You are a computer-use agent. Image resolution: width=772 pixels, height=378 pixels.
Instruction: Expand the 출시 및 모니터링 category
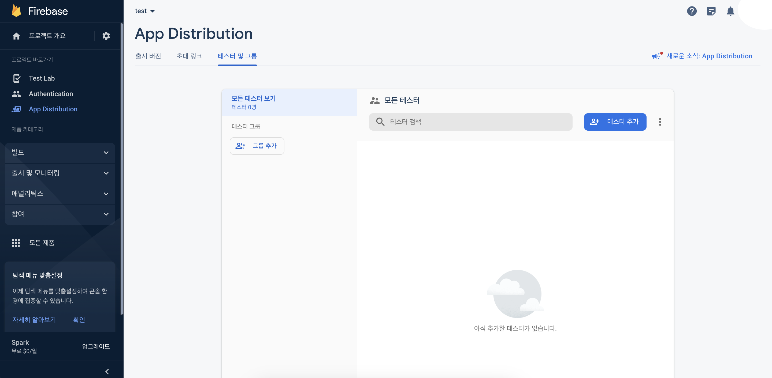click(60, 173)
